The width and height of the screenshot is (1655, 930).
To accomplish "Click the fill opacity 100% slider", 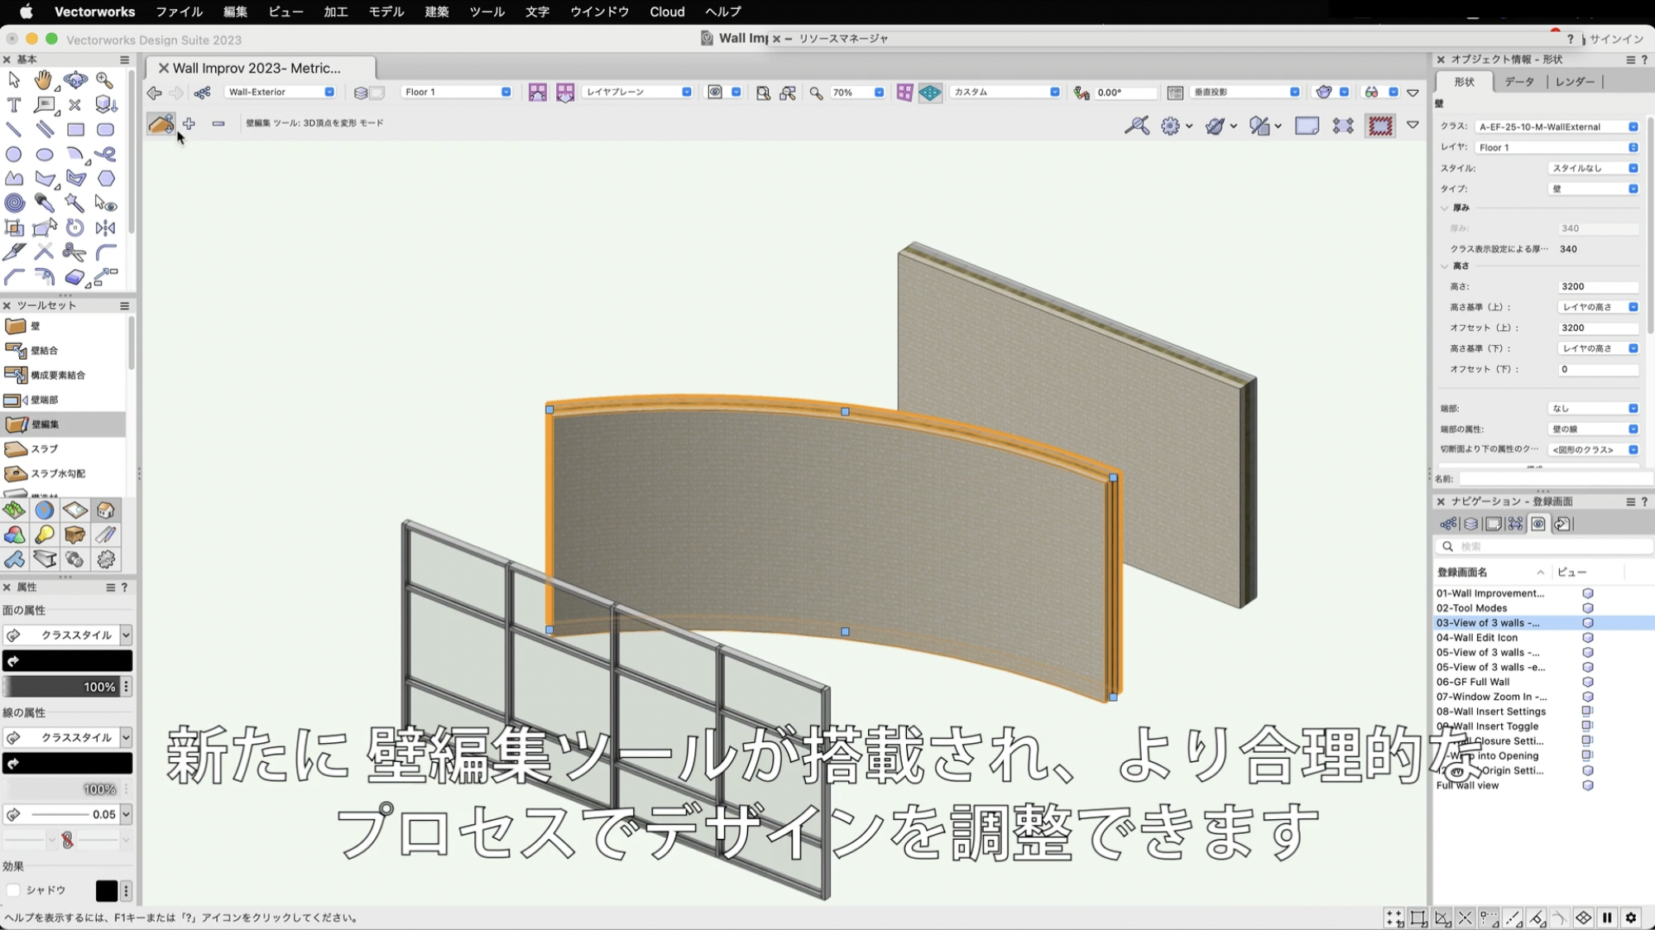I will tap(61, 688).
